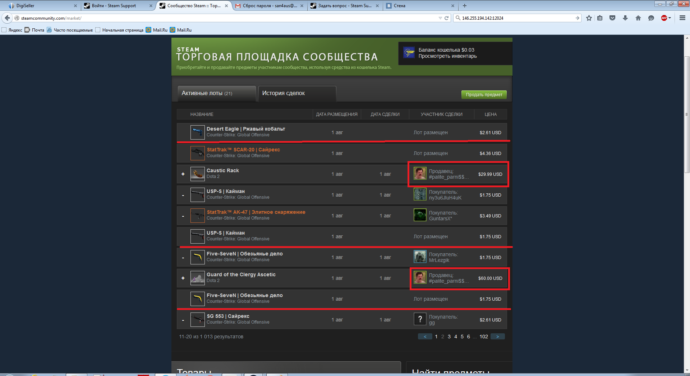Open buyer MrLezgik's avatar

[420, 257]
